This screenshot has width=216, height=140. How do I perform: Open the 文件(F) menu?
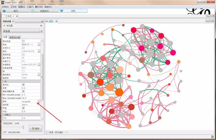(x=5, y=7)
